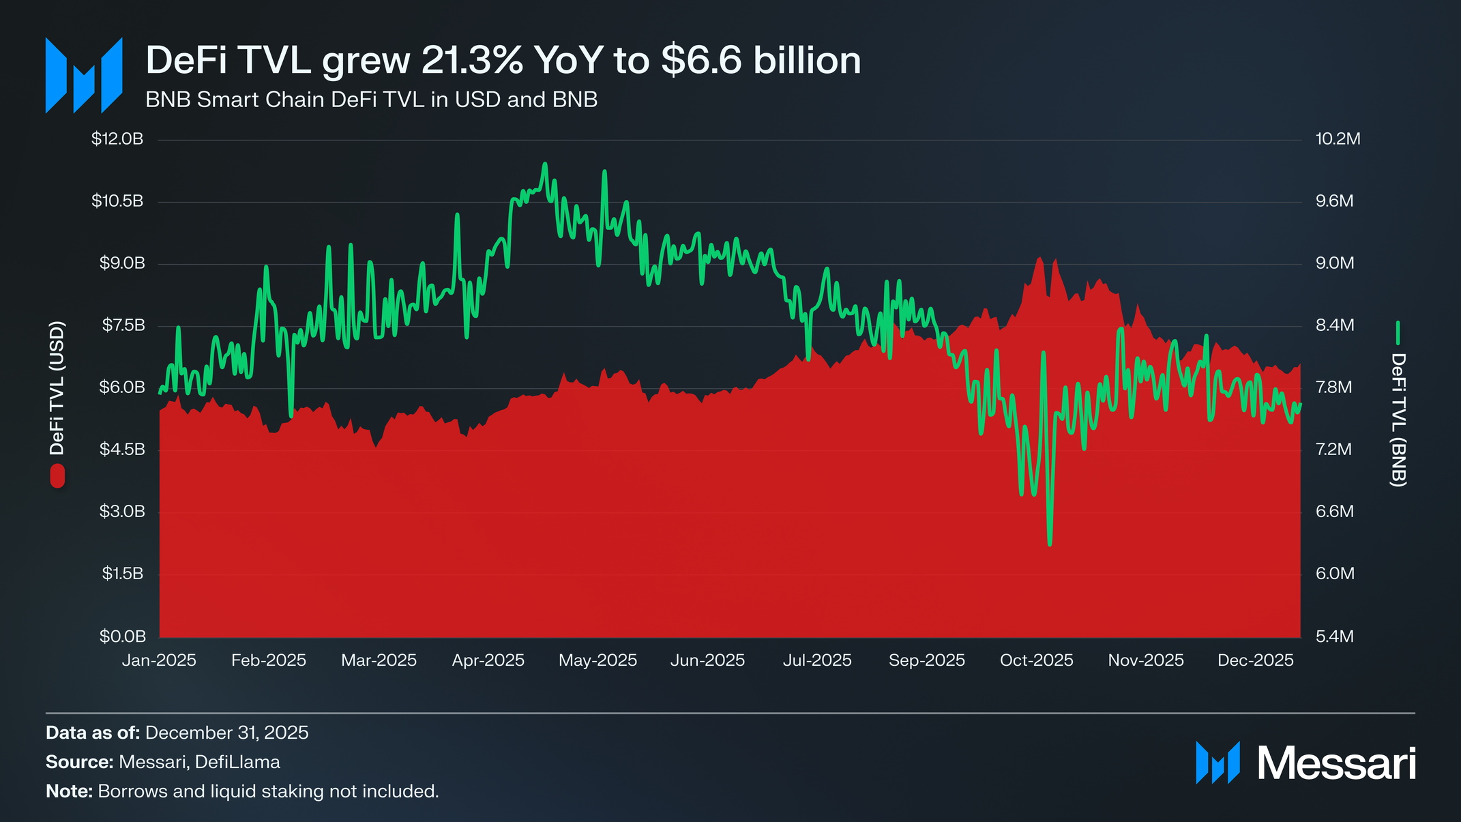This screenshot has height=822, width=1461.
Task: Click the $12.0B left axis label
Action: [117, 139]
